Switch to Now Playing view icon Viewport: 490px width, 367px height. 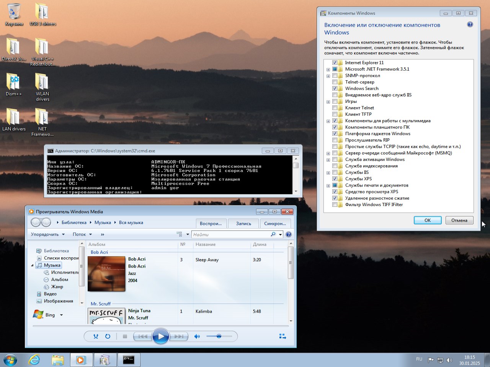(x=283, y=336)
